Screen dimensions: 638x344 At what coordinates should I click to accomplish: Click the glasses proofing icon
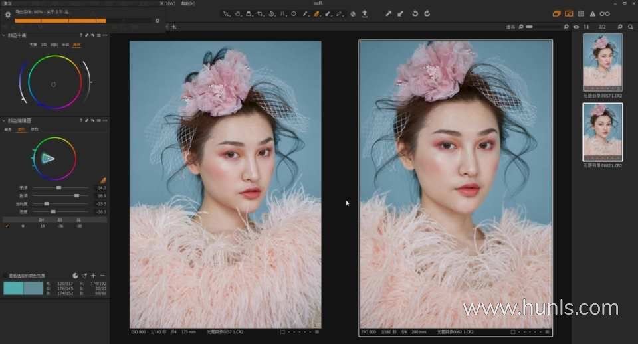pos(605,13)
